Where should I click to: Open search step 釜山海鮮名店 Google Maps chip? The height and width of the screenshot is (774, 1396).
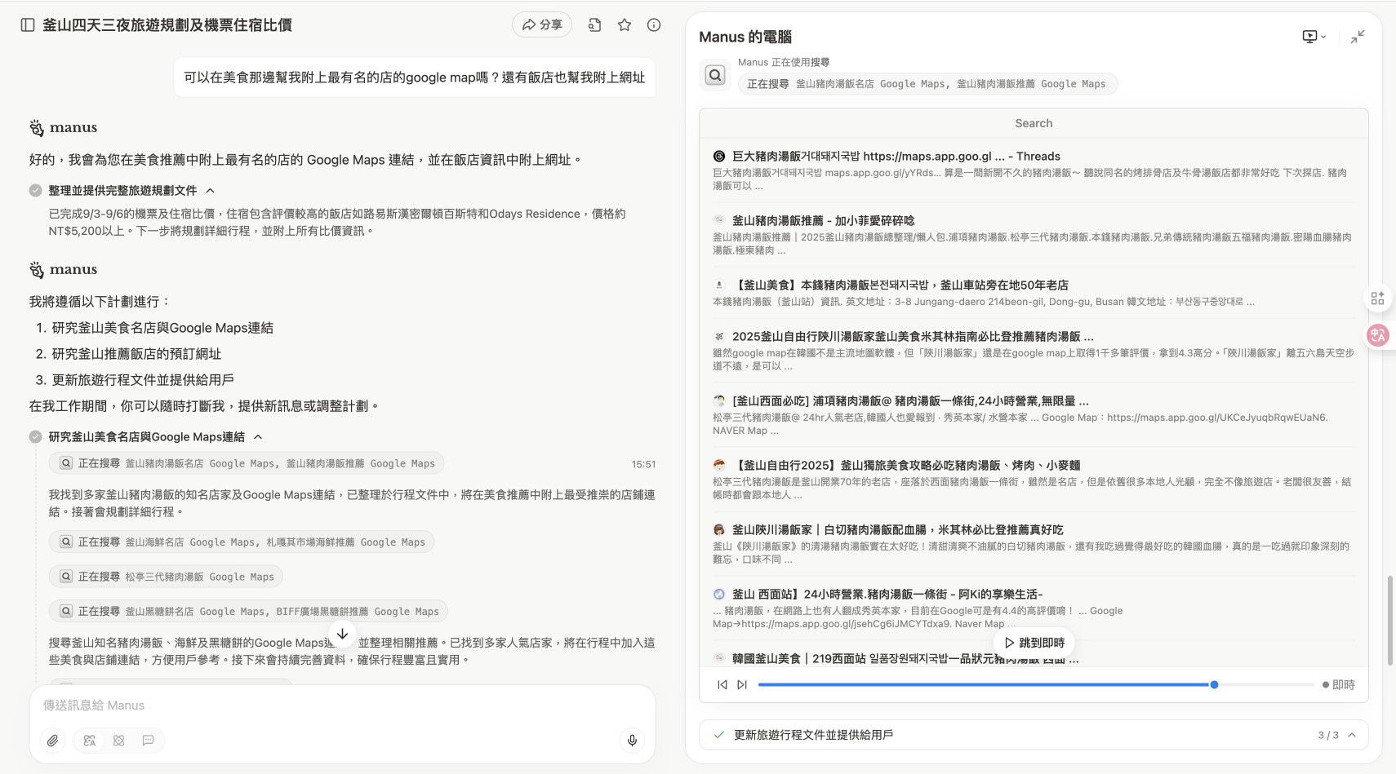[242, 542]
